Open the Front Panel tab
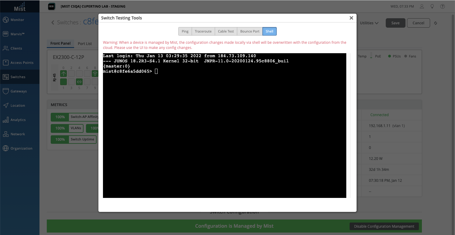 coord(60,43)
